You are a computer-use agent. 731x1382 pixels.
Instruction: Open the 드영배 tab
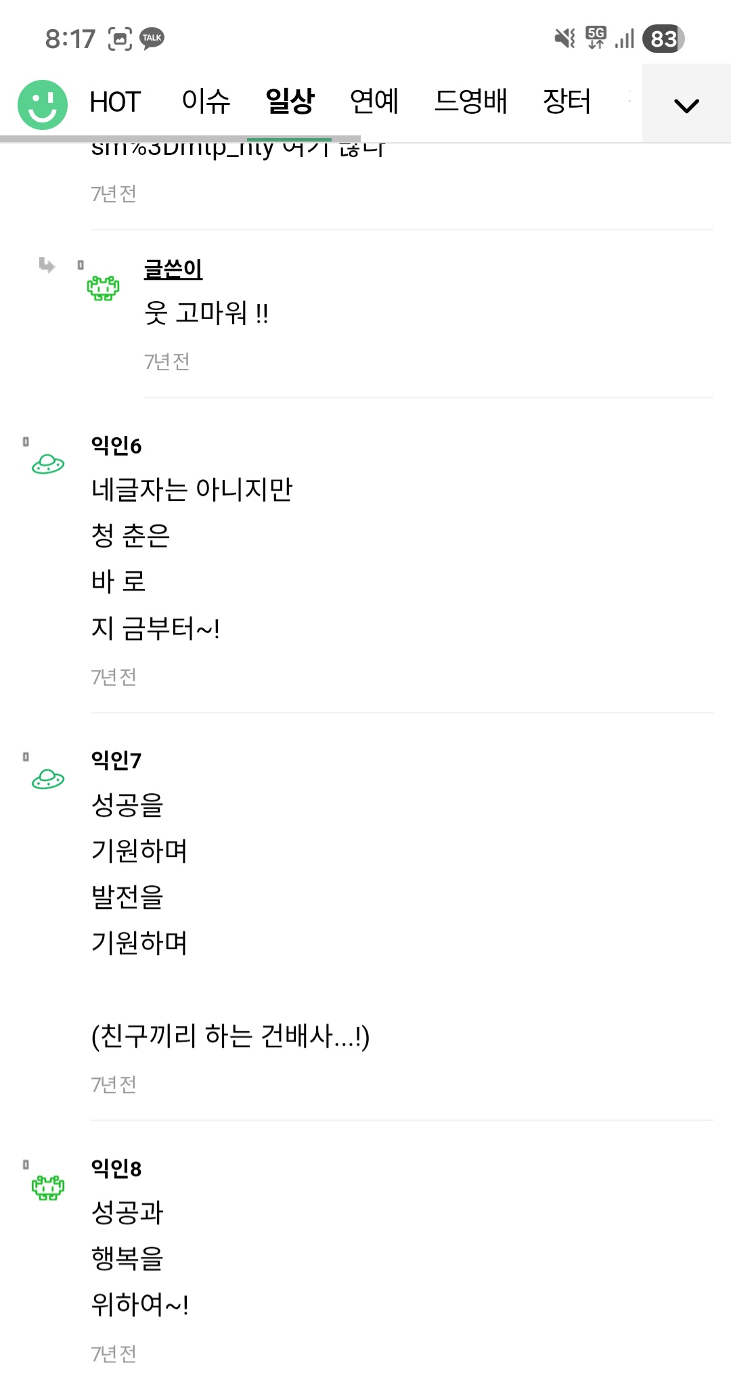pos(470,102)
